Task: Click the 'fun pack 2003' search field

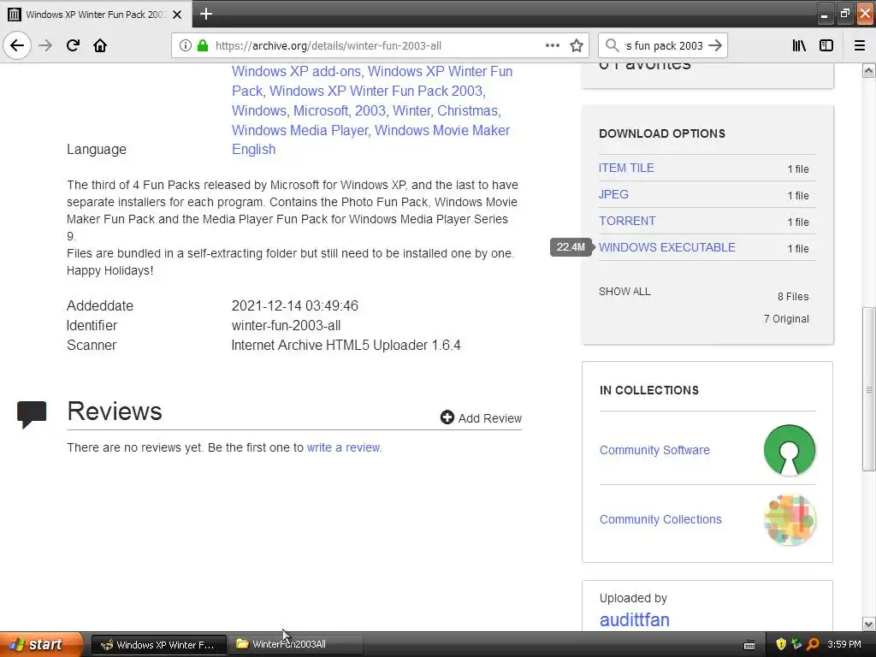Action: pyautogui.click(x=663, y=46)
